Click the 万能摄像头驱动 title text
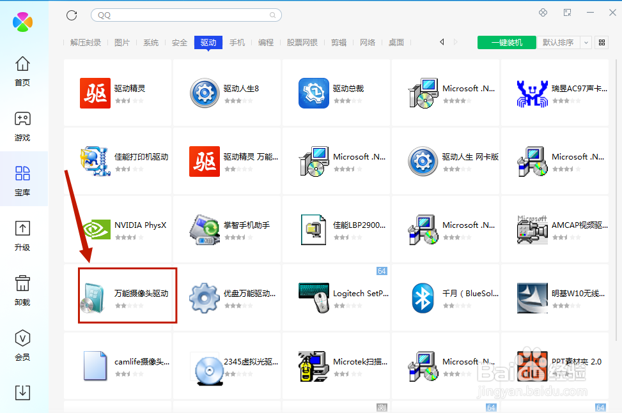 pyautogui.click(x=142, y=294)
